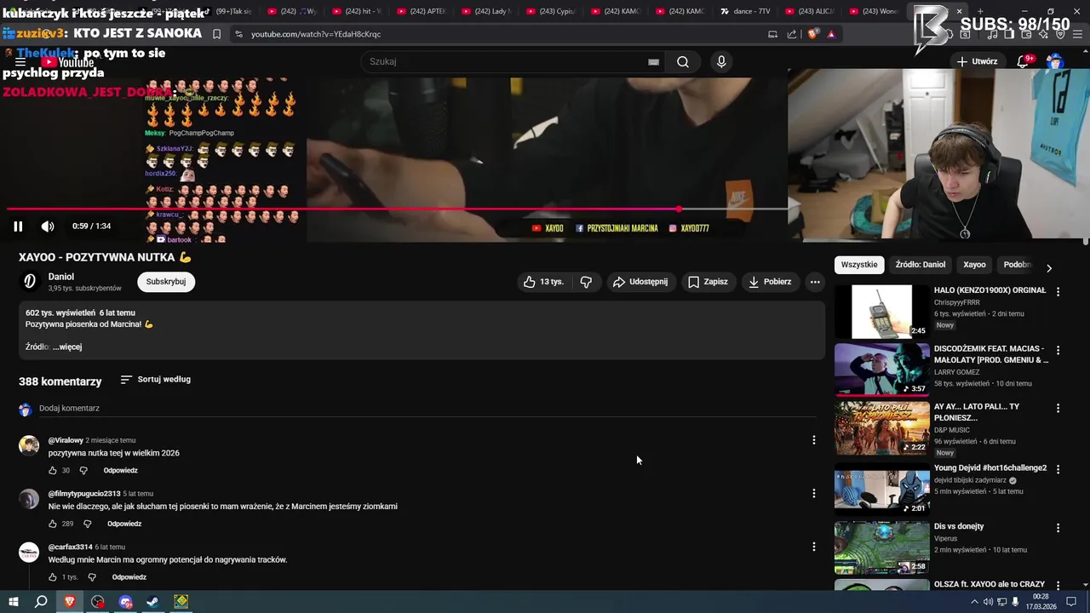The image size is (1090, 613).
Task: Dislike the video thumbs-down button
Action: point(586,282)
